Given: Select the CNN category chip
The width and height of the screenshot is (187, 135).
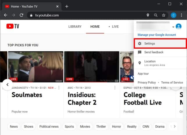Looking at the screenshot, I should coord(146,127).
